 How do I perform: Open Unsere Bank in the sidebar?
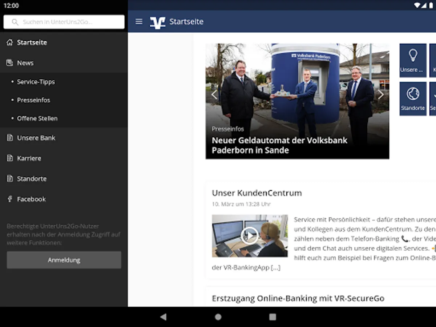64,138
